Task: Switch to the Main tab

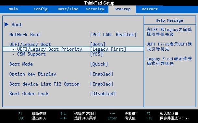Action: click(13, 9)
